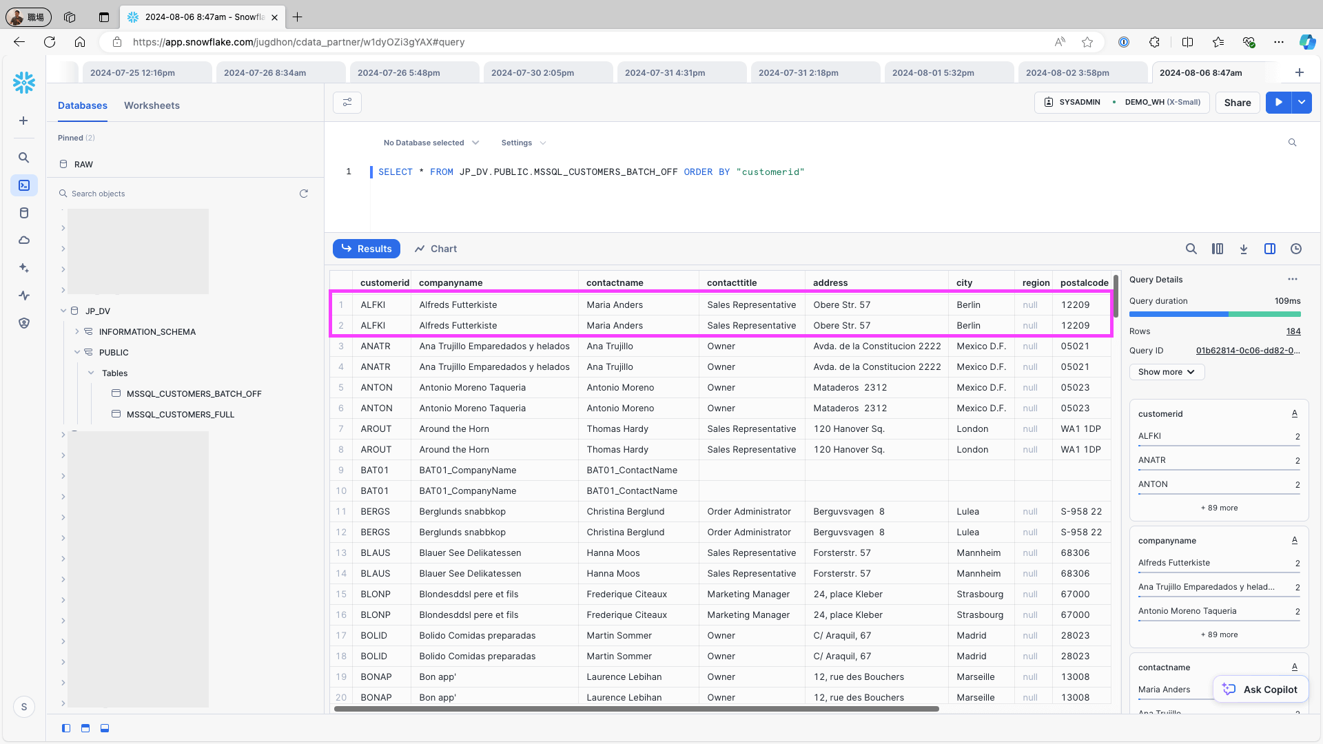The width and height of the screenshot is (1323, 744).
Task: Switch to the Worksheets tab
Action: (152, 105)
